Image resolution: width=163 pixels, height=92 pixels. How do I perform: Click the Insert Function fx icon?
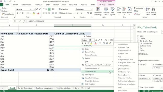24,21
